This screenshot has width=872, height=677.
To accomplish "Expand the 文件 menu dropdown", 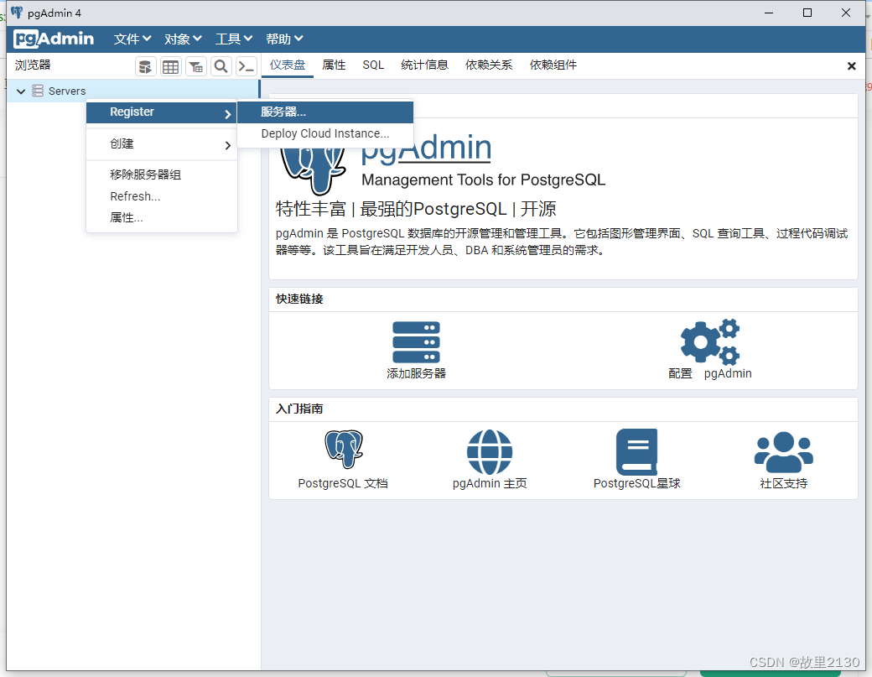I will tap(132, 39).
